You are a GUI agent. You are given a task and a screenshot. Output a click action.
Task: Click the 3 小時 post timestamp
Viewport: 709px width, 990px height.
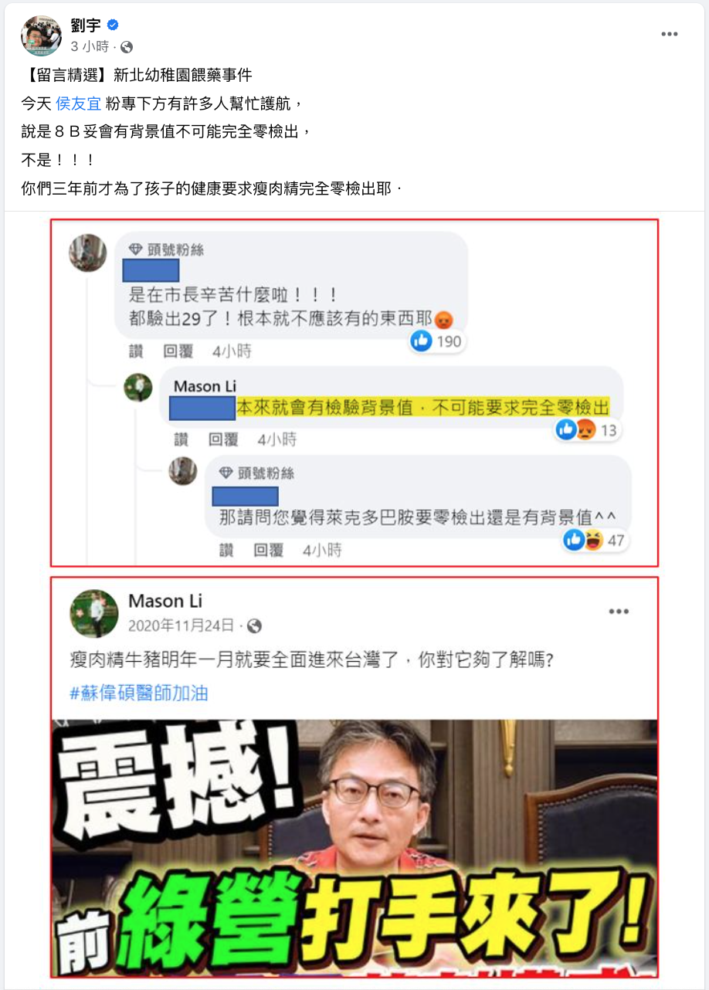click(x=90, y=47)
